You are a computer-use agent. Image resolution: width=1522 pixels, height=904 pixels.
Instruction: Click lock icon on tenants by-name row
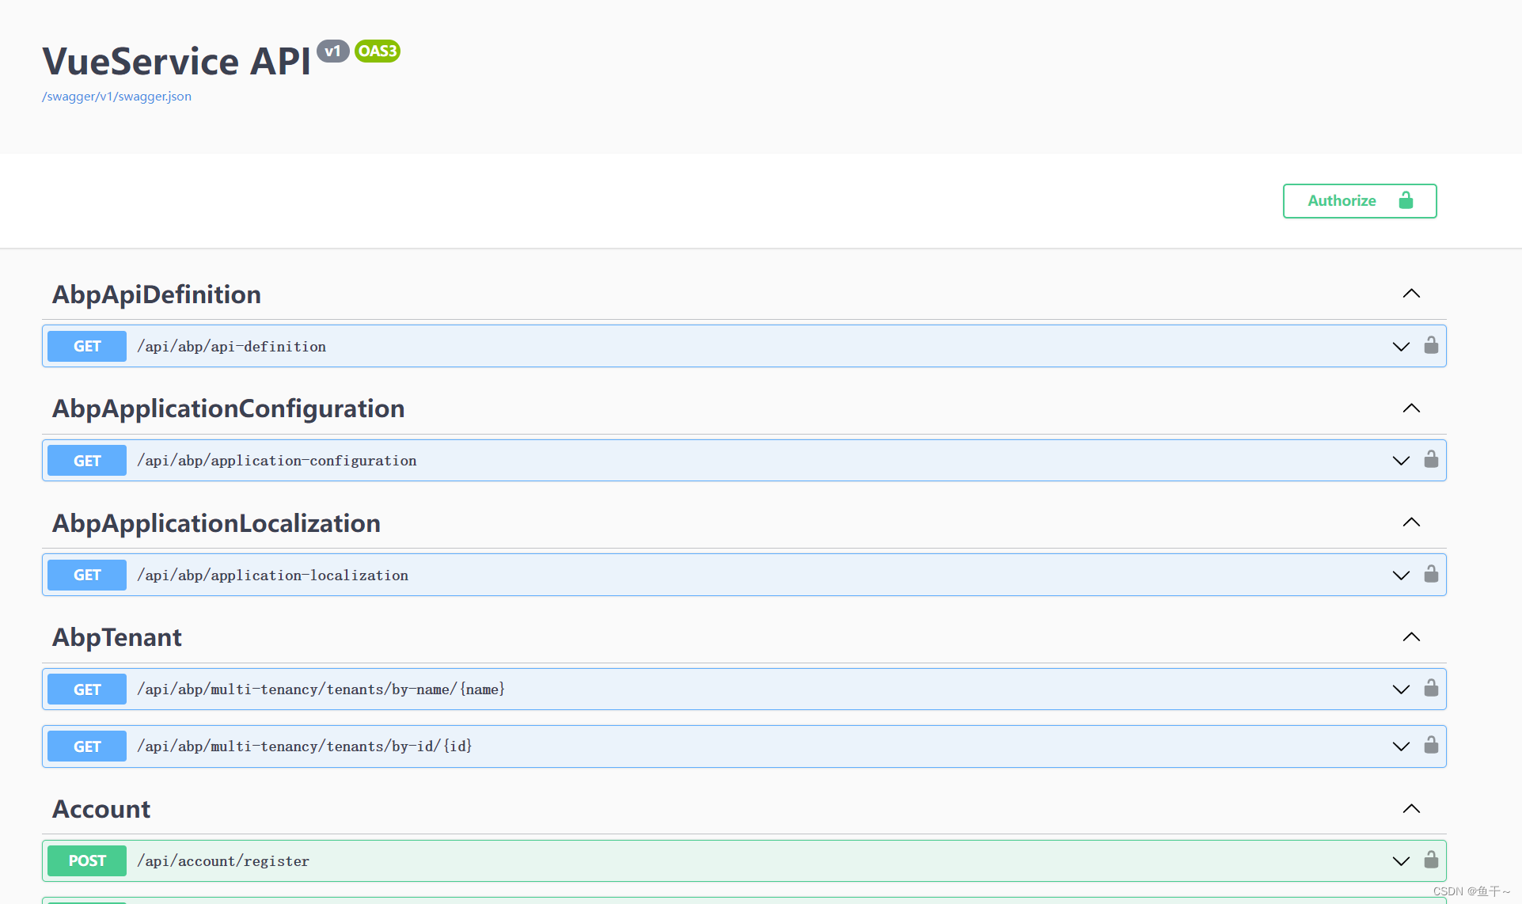[1431, 688]
